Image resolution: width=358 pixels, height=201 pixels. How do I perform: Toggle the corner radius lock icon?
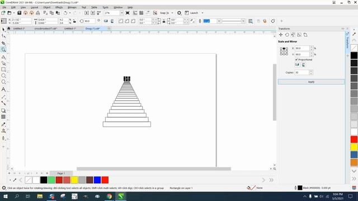tap(164, 21)
